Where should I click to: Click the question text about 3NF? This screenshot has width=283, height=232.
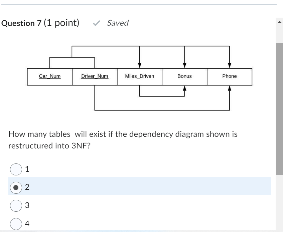click(124, 139)
